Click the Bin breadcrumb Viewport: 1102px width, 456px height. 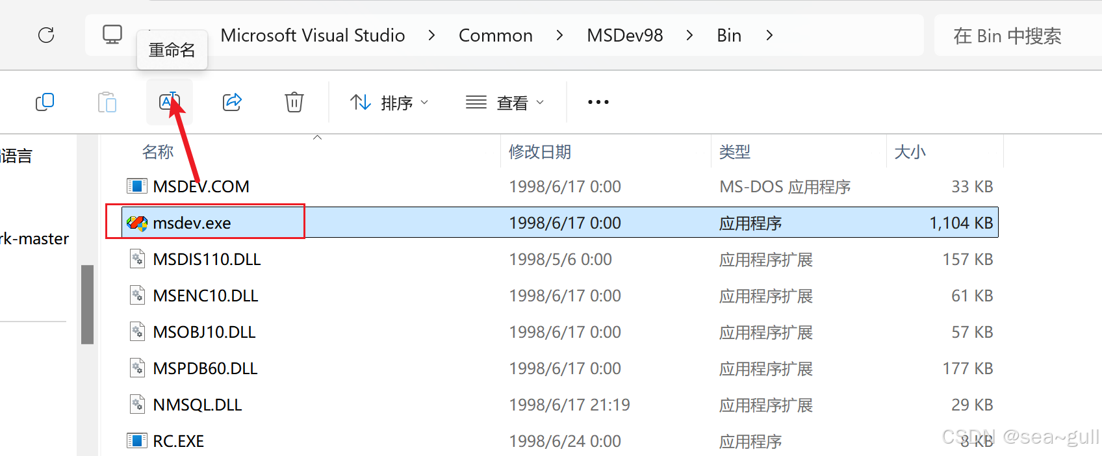pyautogui.click(x=729, y=35)
